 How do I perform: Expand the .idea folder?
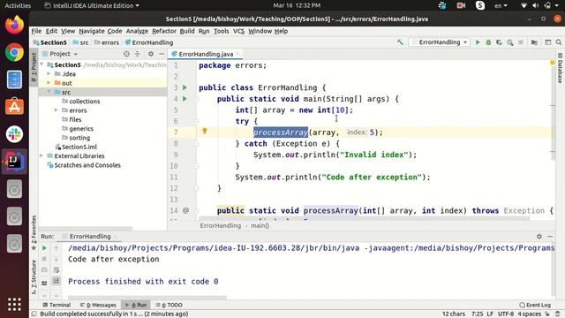[x=49, y=74]
